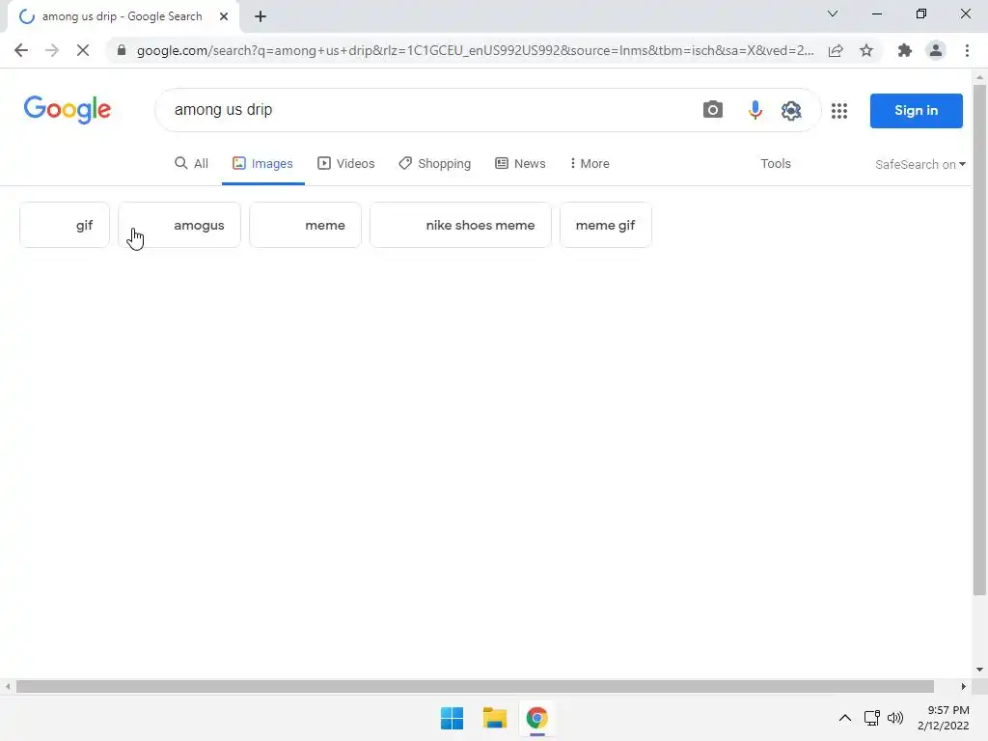Viewport: 988px width, 741px height.
Task: Open a new tab with plus button
Action: coord(261,16)
